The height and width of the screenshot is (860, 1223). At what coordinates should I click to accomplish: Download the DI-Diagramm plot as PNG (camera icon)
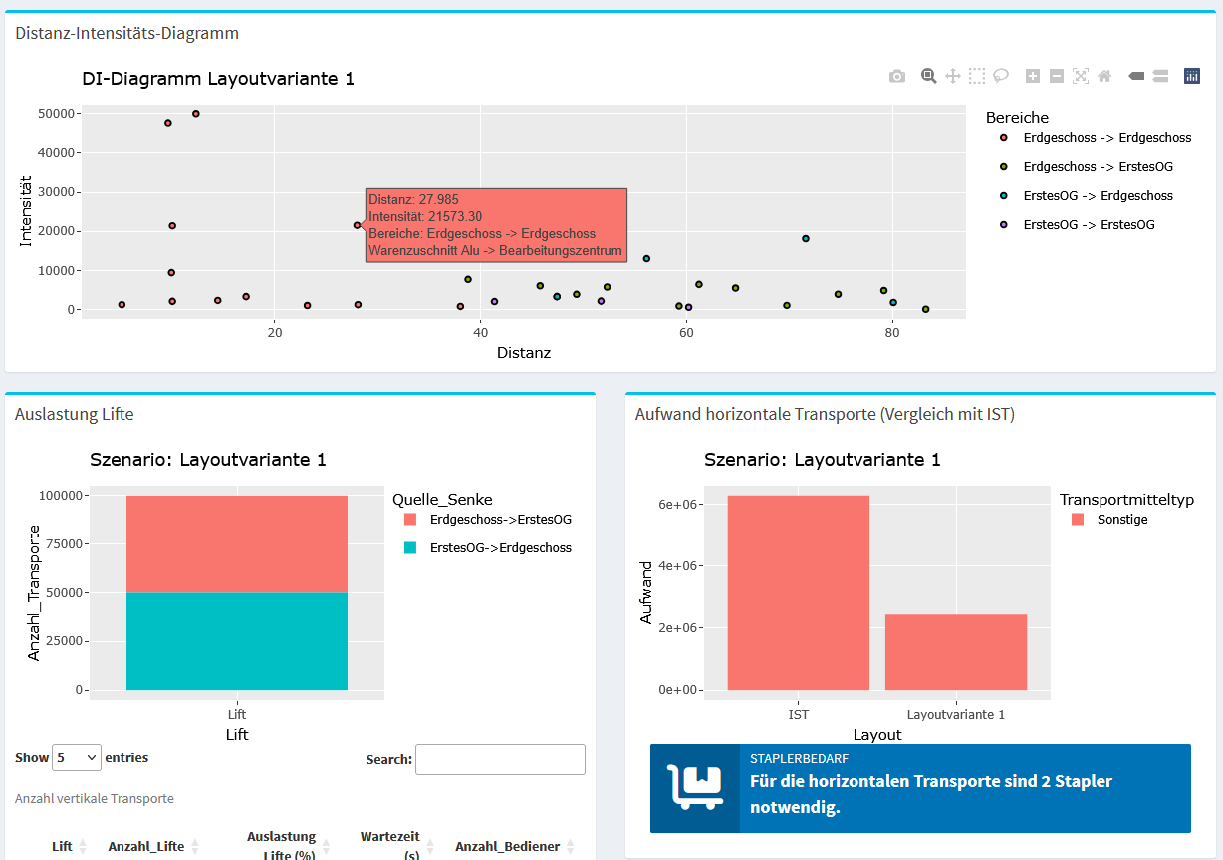pos(897,76)
